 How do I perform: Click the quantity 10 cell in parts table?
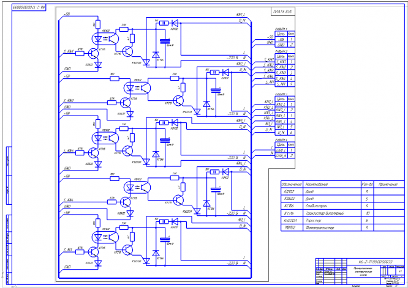[x=367, y=213]
